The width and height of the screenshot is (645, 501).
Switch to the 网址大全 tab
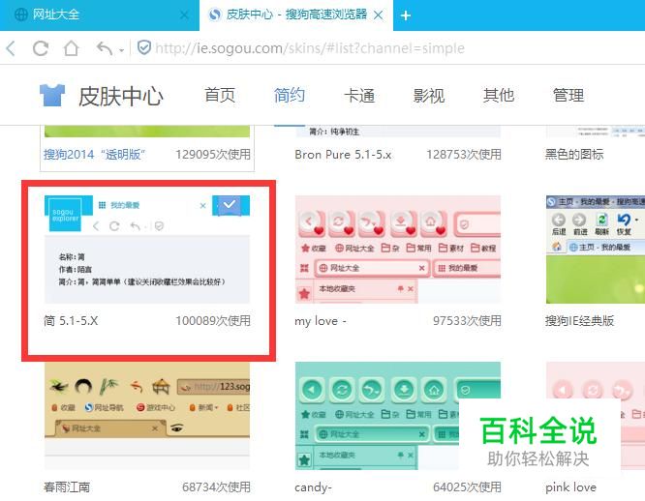click(x=100, y=15)
